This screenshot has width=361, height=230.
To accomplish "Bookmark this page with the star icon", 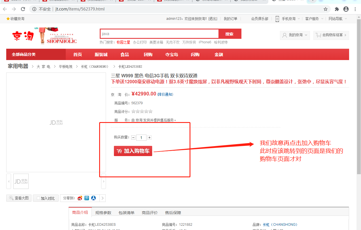I will (326, 9).
